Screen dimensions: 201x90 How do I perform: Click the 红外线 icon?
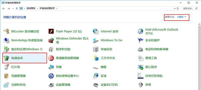pyautogui.click(x=7, y=67)
